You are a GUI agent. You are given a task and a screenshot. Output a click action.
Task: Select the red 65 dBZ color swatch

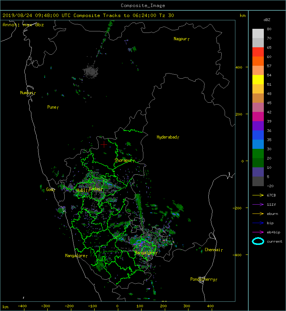(x=258, y=52)
